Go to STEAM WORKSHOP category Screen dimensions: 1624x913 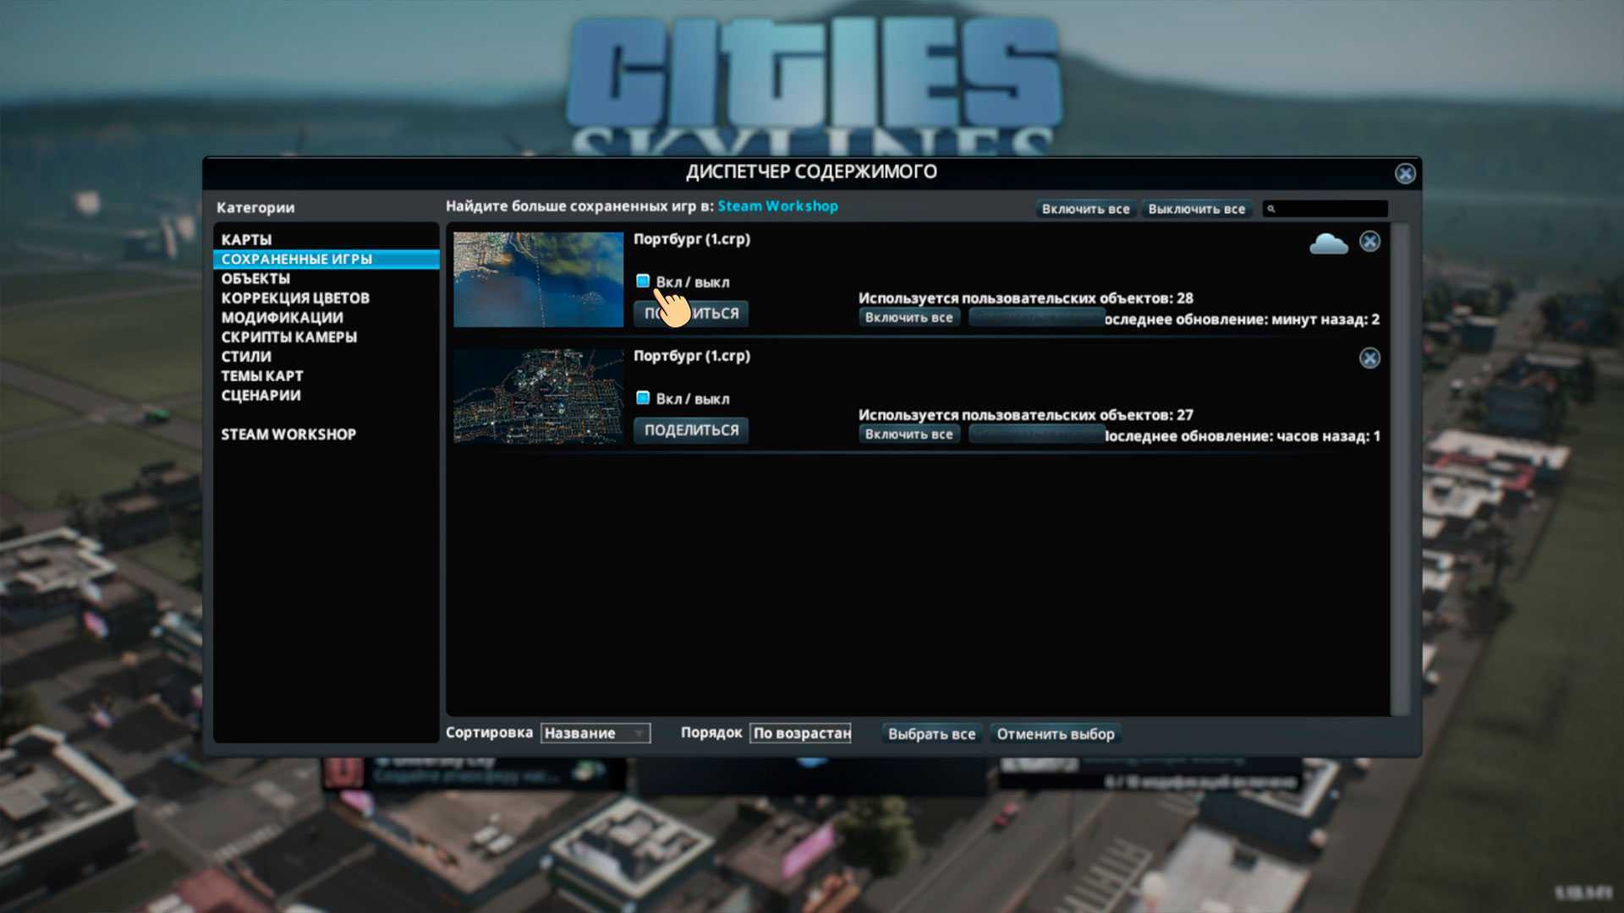pyautogui.click(x=288, y=435)
